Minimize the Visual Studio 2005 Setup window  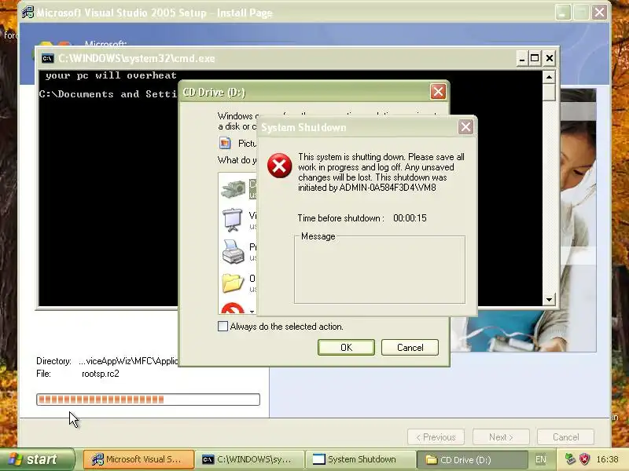click(x=563, y=13)
